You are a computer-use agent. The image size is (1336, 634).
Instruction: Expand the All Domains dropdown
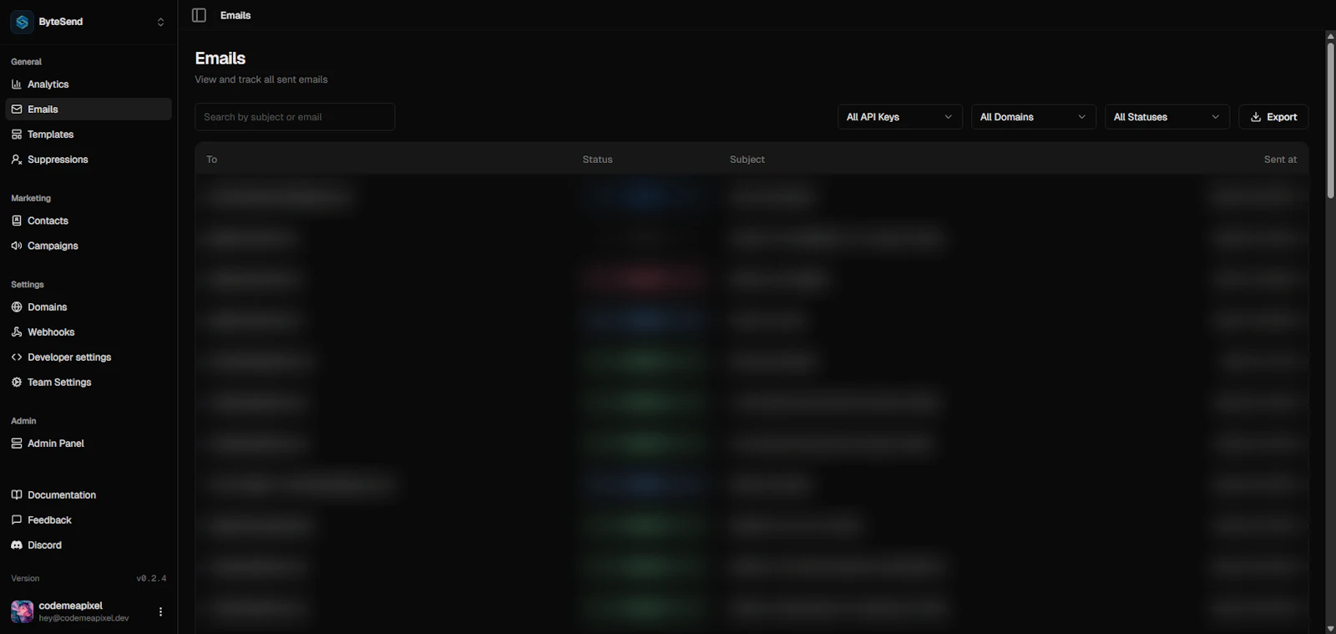coord(1033,117)
